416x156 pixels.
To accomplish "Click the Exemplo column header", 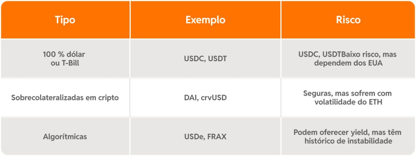I will (205, 20).
